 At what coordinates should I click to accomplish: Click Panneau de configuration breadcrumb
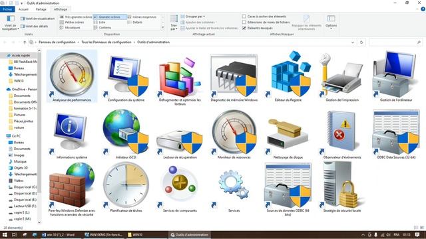[57, 42]
